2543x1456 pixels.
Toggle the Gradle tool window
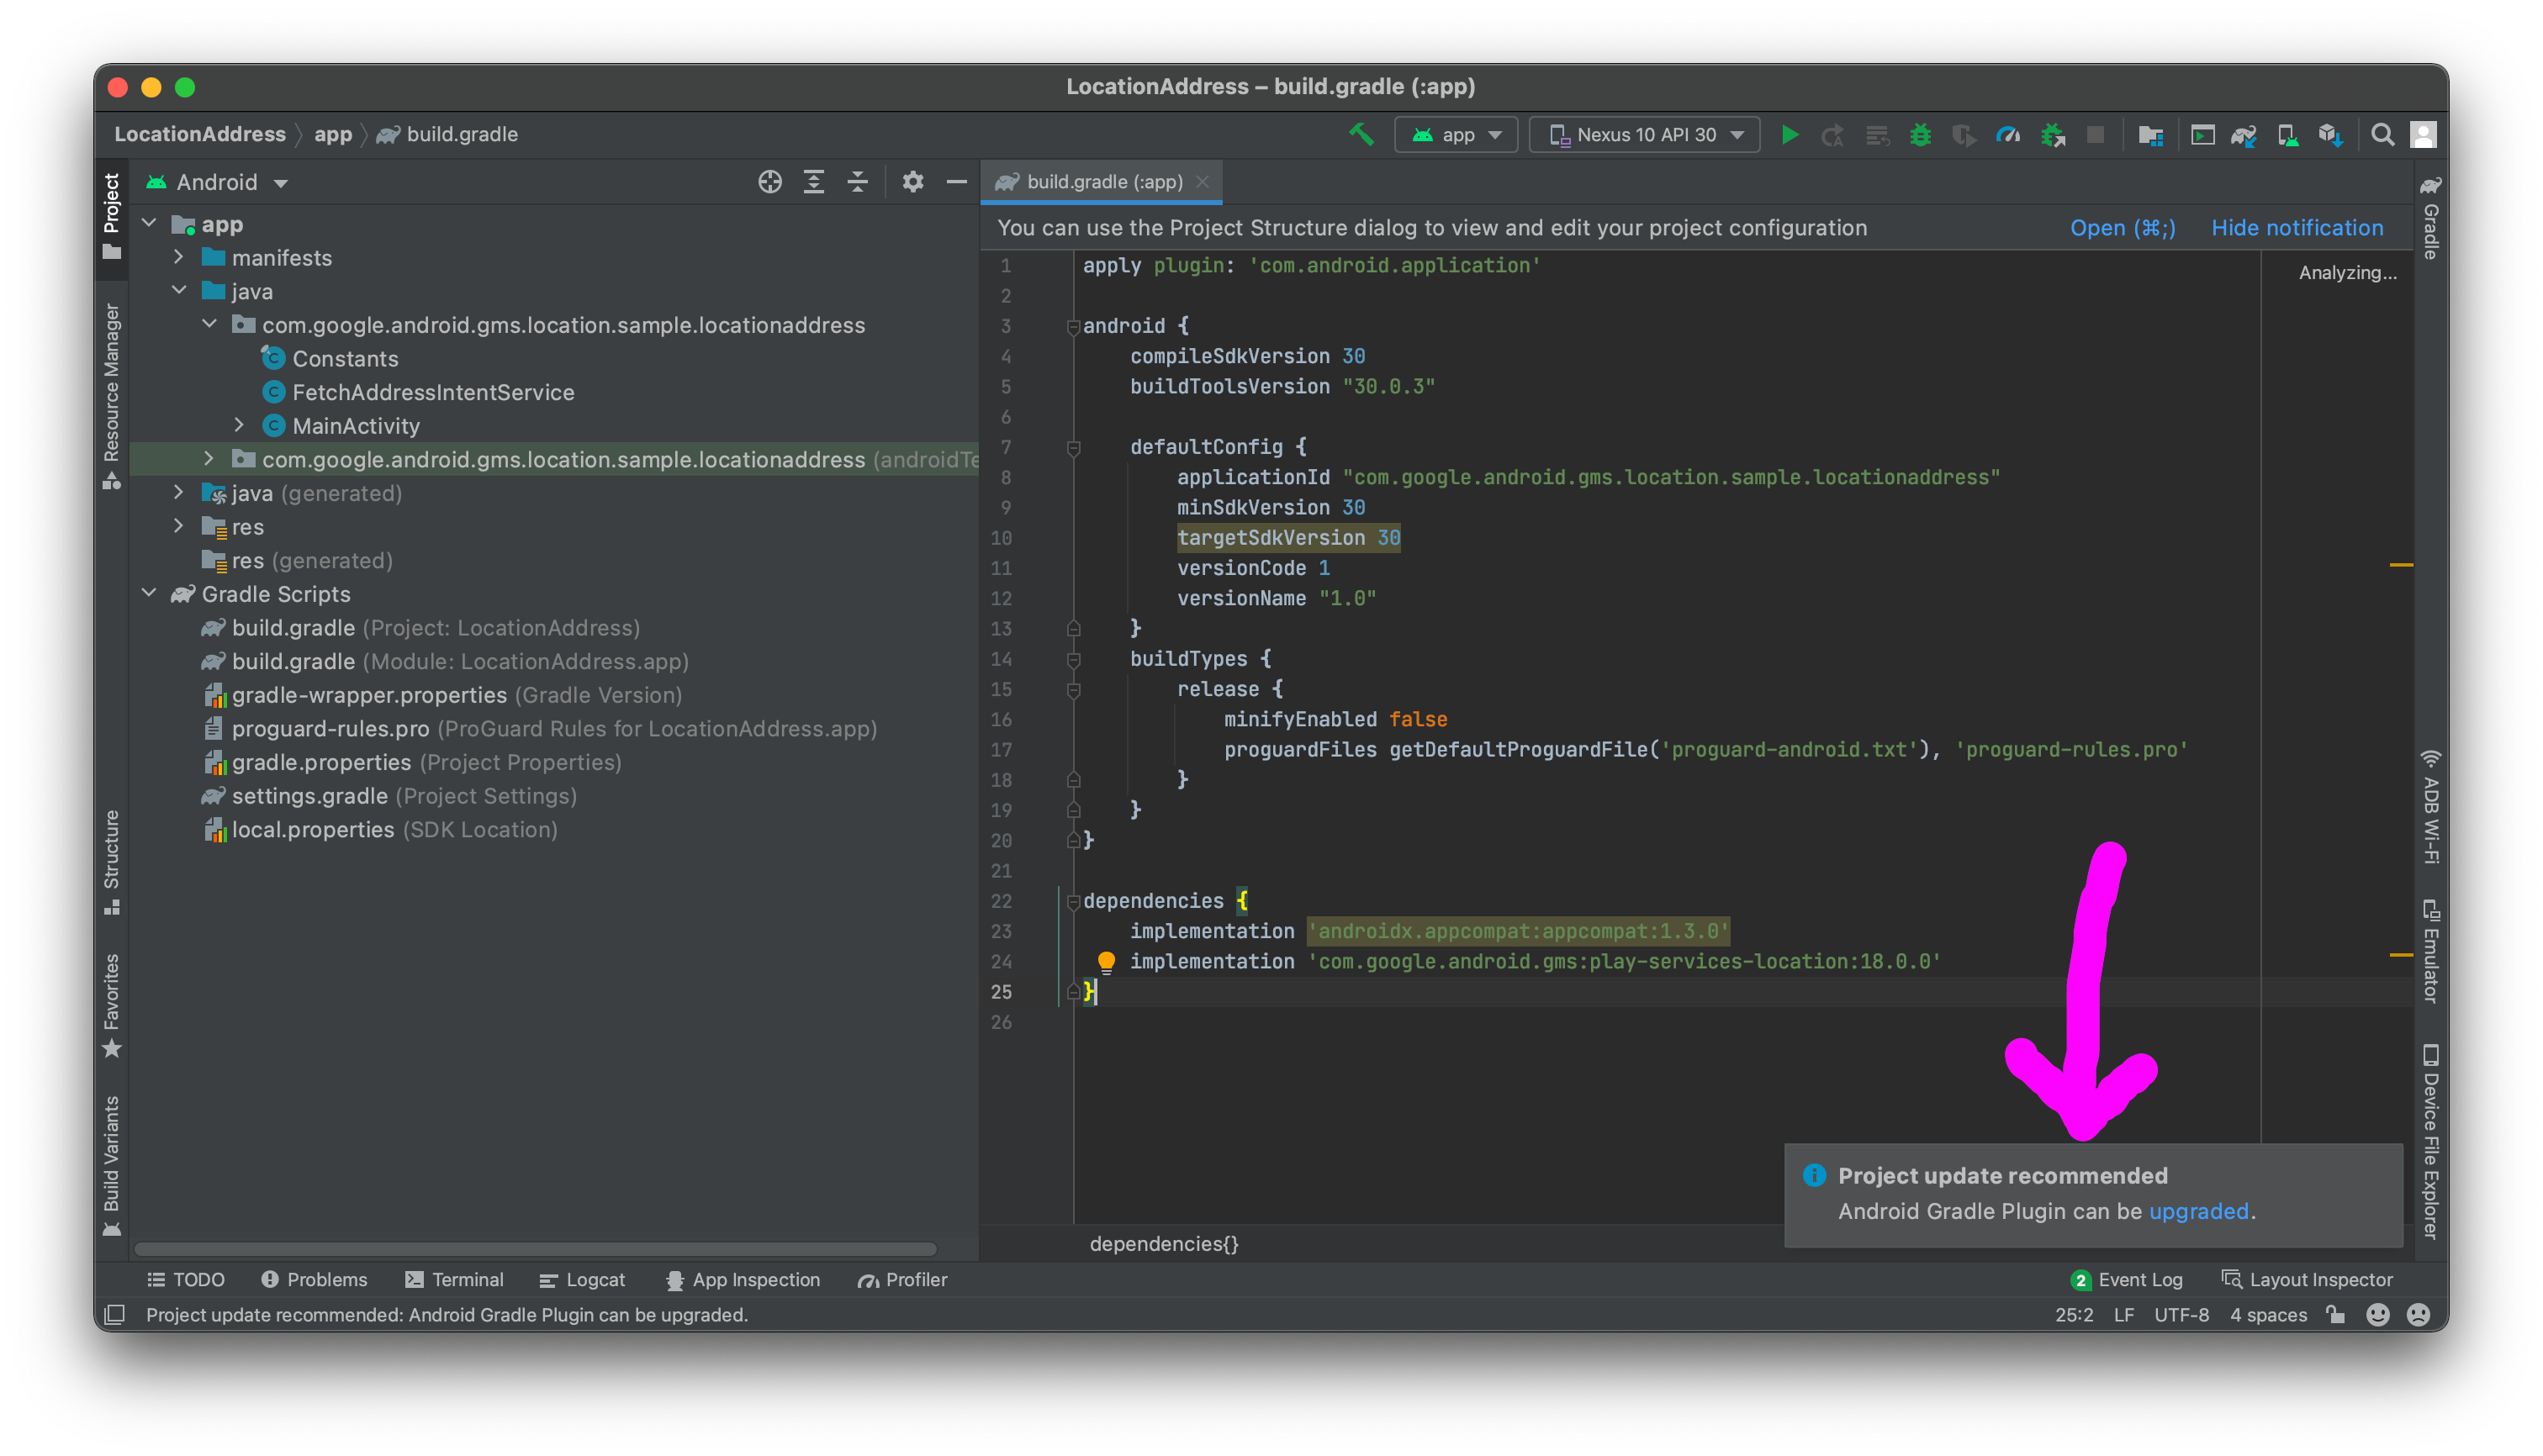(2430, 216)
